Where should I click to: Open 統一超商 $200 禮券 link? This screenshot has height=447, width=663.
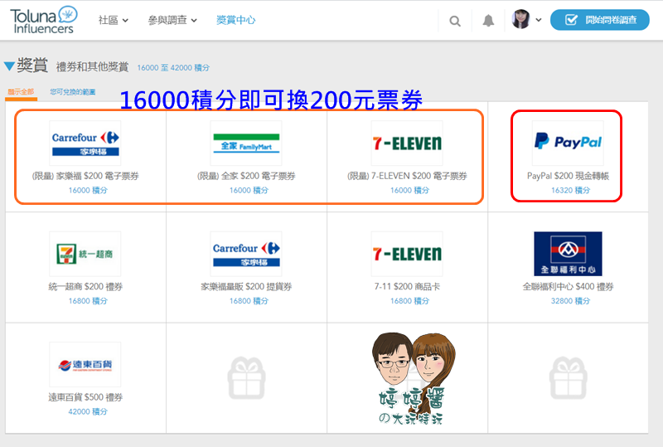(x=85, y=287)
